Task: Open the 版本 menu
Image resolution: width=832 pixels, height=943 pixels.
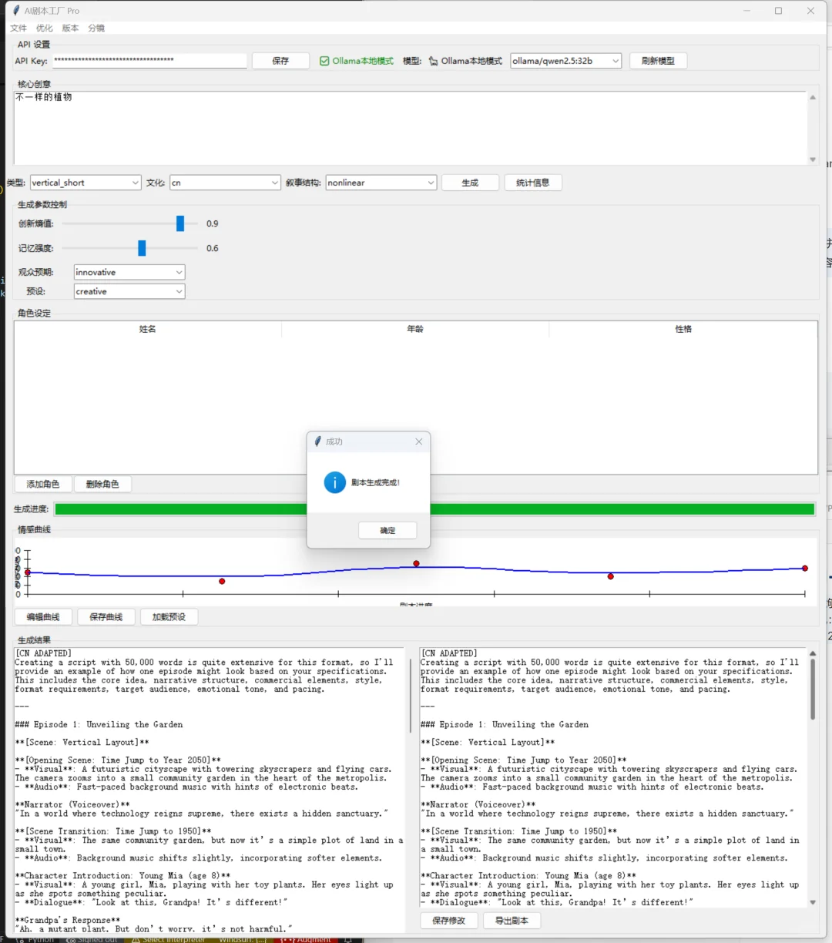Action: pyautogui.click(x=70, y=28)
